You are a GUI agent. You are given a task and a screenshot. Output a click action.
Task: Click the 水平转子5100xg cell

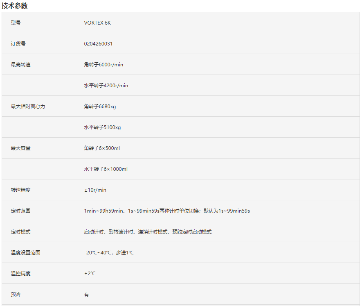point(102,127)
